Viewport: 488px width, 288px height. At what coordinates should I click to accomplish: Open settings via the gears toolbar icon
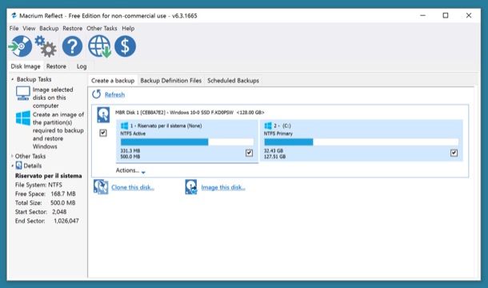[x=46, y=46]
